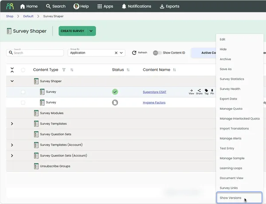Click the Unsubscribe Groups row
The width and height of the screenshot is (266, 204).
click(x=111, y=166)
